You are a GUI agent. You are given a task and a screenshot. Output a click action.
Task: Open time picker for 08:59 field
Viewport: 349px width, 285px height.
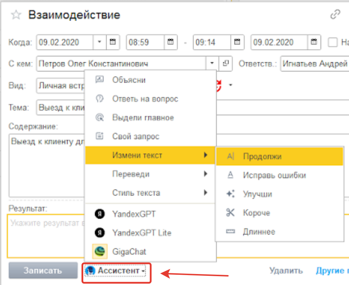click(x=170, y=42)
